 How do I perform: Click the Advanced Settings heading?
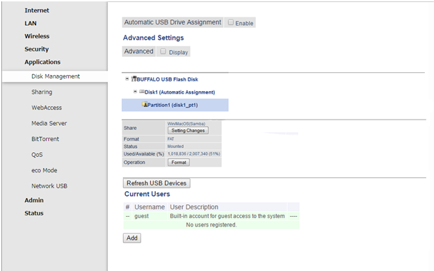pos(153,38)
